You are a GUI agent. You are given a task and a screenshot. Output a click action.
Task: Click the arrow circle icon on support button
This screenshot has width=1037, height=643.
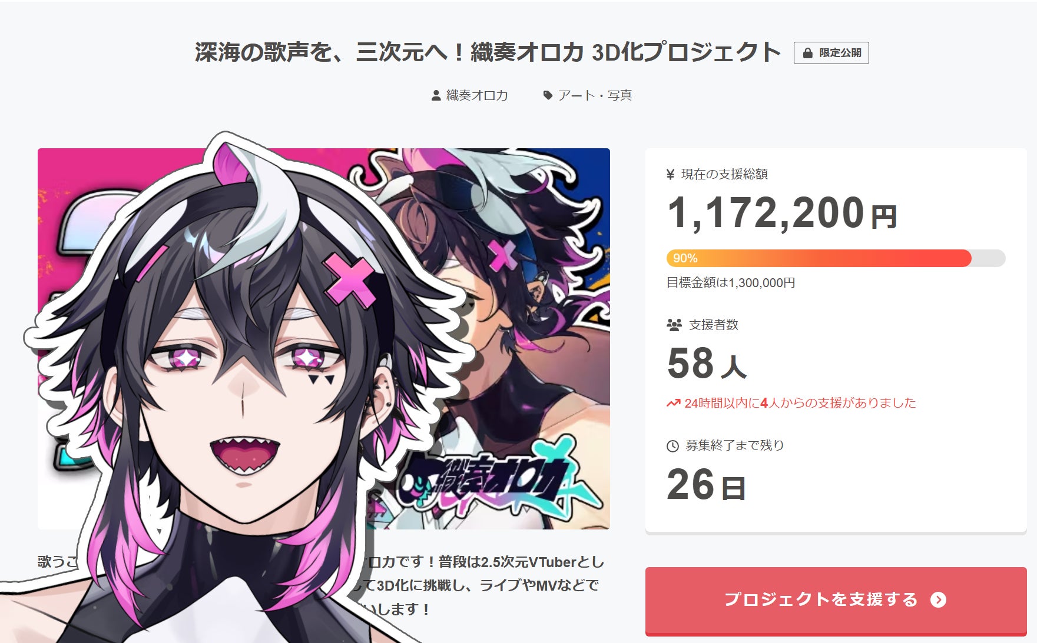(938, 599)
